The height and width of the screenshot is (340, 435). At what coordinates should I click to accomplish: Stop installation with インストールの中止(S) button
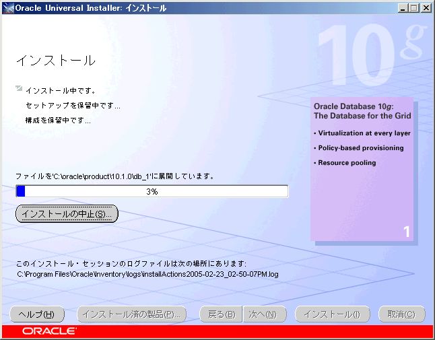pyautogui.click(x=67, y=214)
